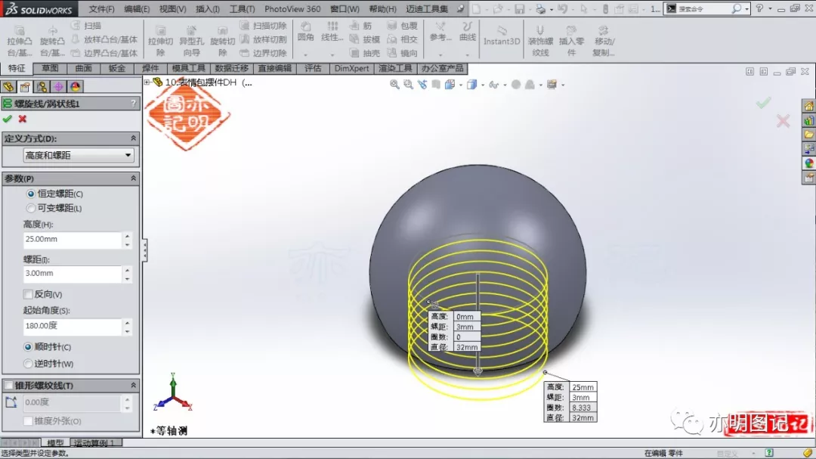Open the 异型孔向导 hole wizard
The width and height of the screenshot is (816, 459).
(x=191, y=41)
